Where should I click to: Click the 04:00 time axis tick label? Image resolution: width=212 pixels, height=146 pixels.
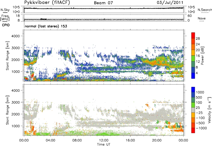[50, 140]
